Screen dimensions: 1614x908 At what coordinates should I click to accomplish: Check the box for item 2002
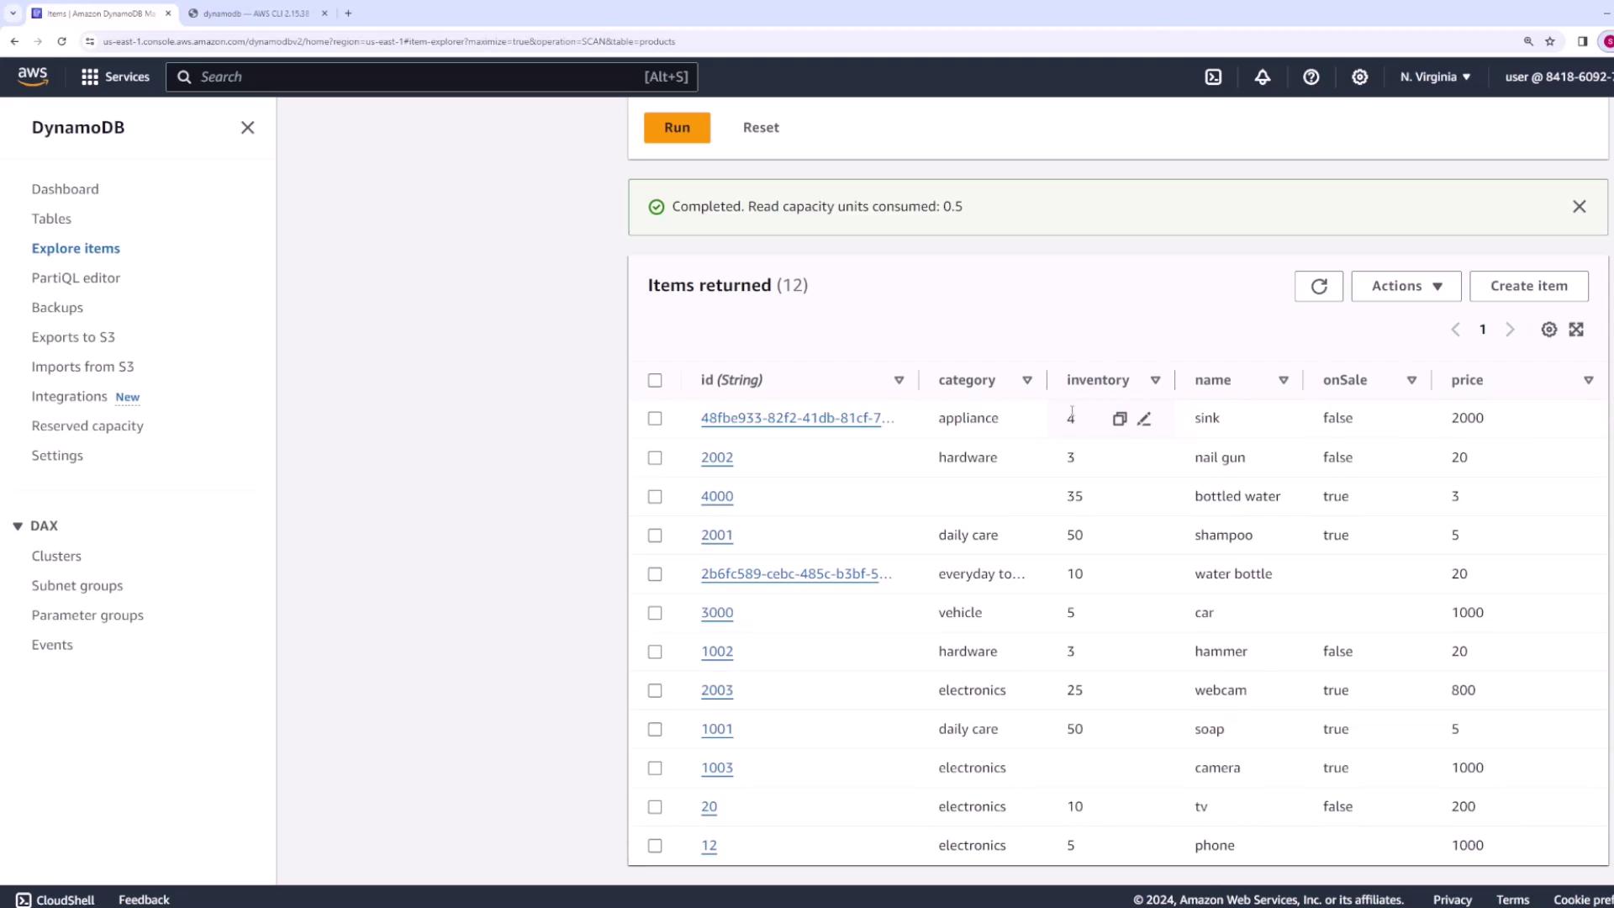[x=655, y=457]
